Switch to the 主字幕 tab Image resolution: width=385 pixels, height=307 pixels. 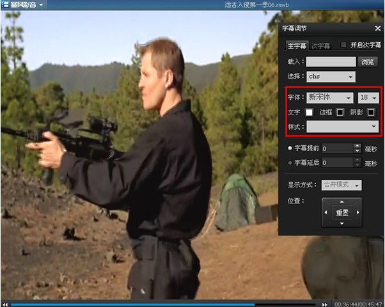click(297, 46)
